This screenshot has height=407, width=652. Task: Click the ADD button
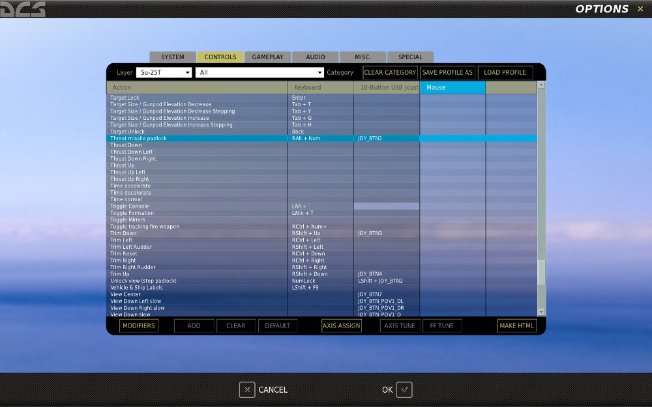coord(194,326)
